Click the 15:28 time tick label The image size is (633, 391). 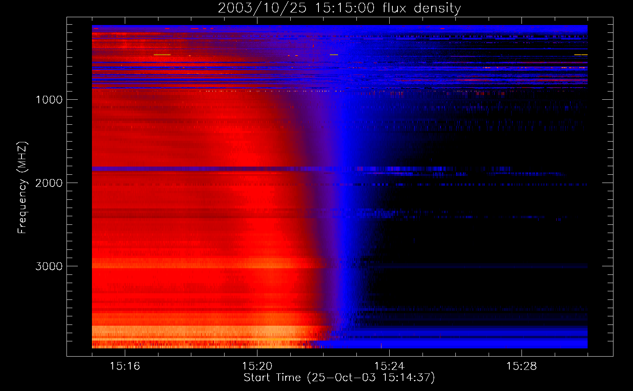522,366
